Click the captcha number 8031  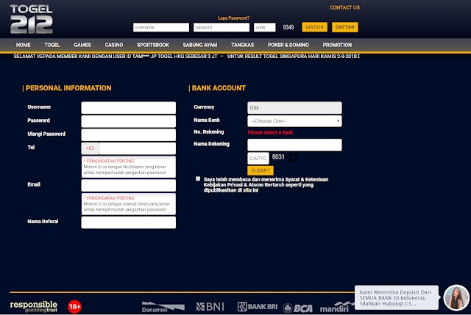pyautogui.click(x=278, y=156)
